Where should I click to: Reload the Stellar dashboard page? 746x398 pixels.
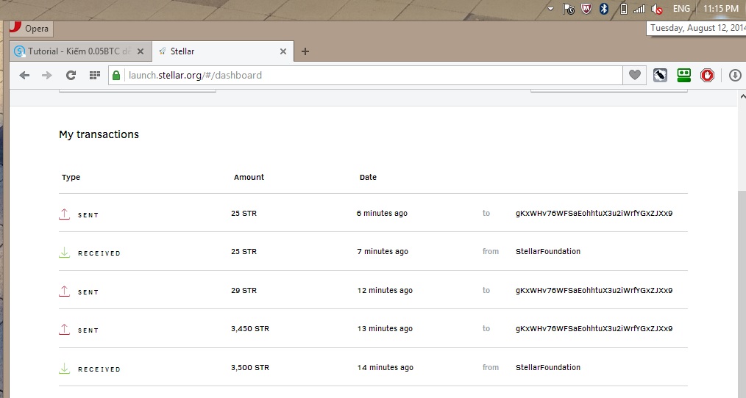[71, 75]
